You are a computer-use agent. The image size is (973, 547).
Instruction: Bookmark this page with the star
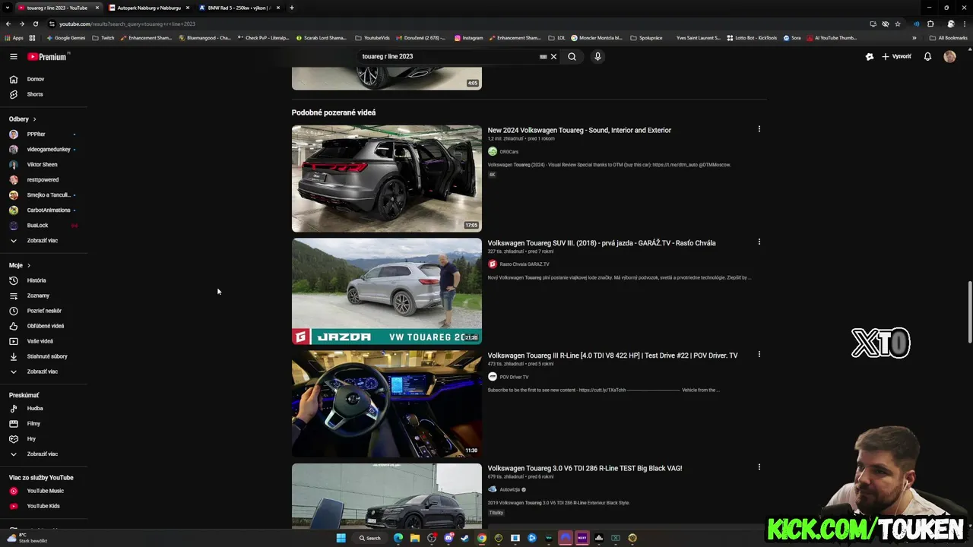(x=898, y=24)
